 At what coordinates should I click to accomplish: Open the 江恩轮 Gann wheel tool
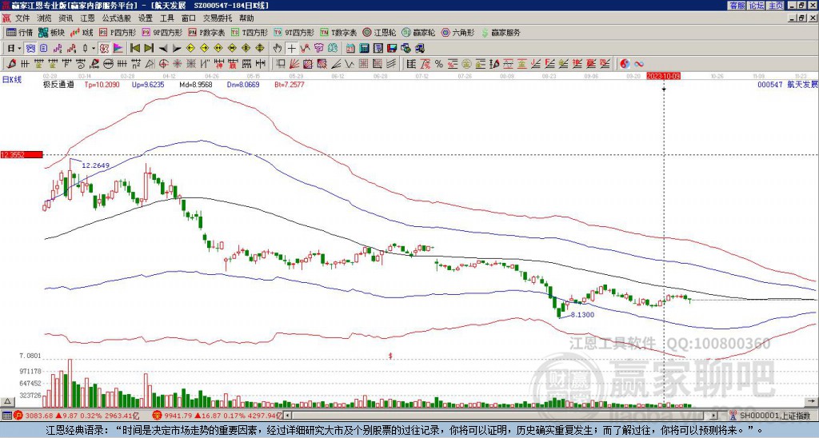[x=380, y=32]
